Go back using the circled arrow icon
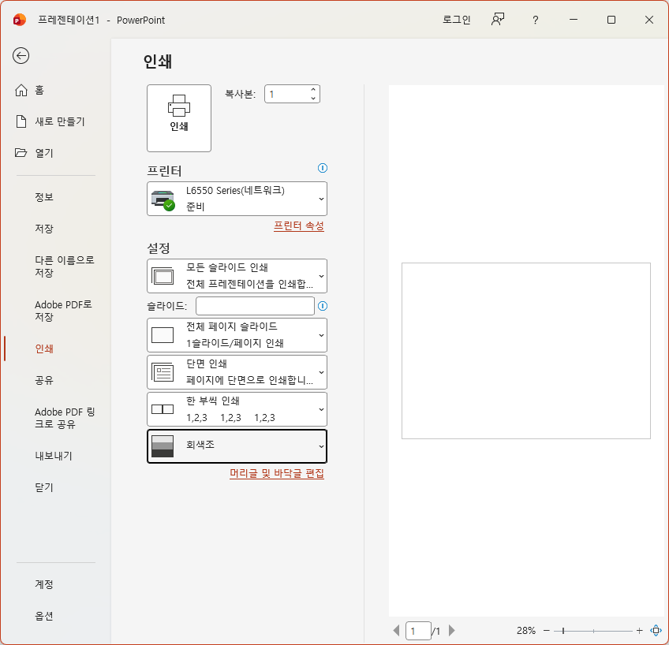 [21, 56]
